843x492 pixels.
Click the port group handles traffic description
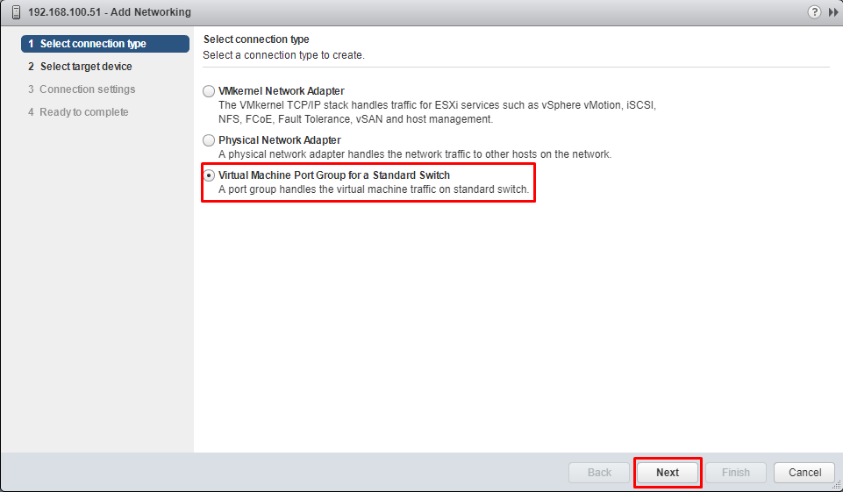coord(374,189)
